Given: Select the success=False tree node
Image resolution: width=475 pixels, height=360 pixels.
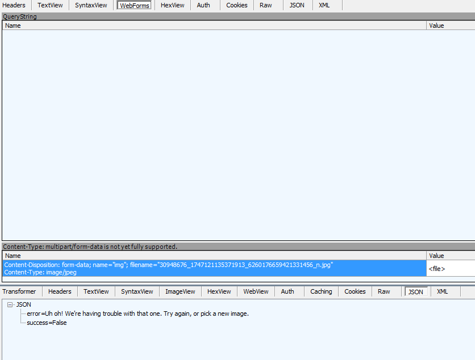Looking at the screenshot, I should tap(47, 323).
